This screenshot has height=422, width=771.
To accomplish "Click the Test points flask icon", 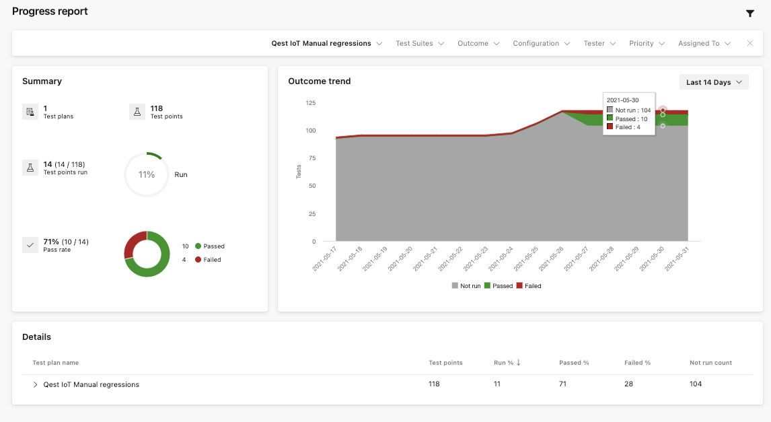I will tap(137, 112).
